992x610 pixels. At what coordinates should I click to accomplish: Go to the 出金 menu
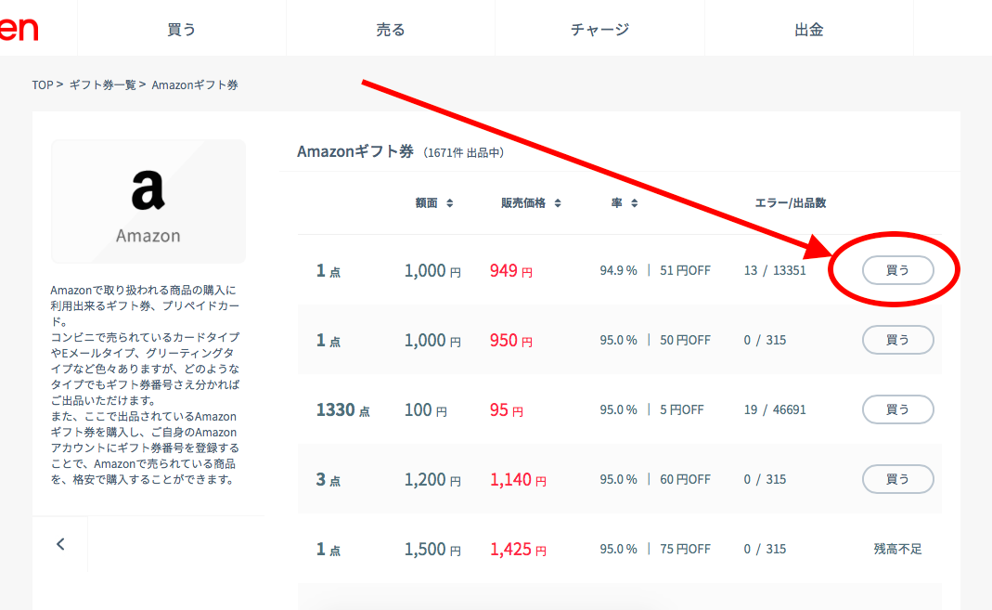click(809, 29)
